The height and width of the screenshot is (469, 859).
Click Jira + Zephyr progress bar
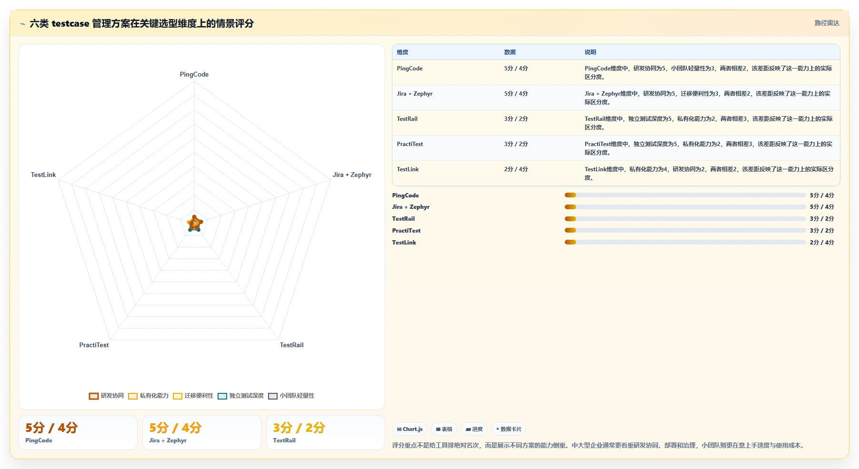(x=685, y=207)
